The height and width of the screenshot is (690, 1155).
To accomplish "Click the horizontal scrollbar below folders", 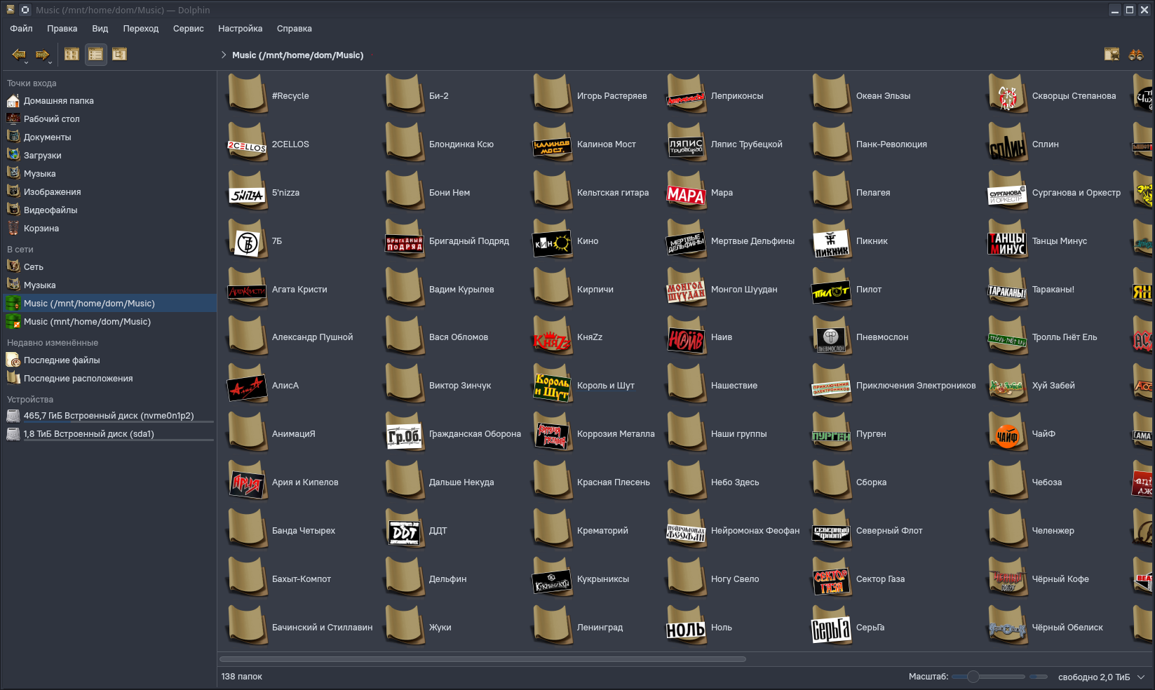I will click(x=482, y=659).
